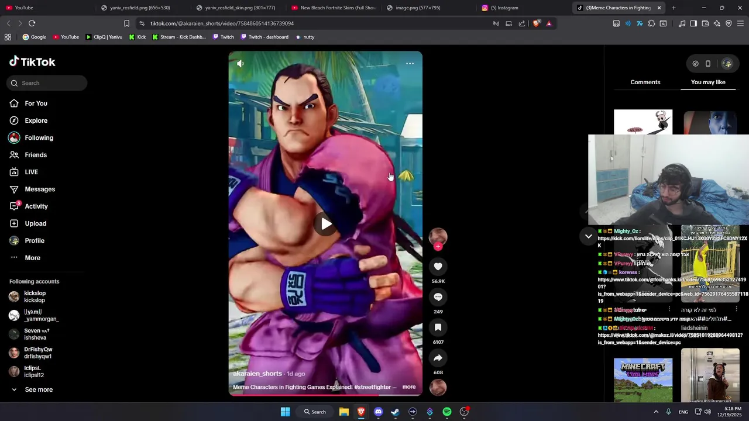This screenshot has width=749, height=421.
Task: Open browser playlist music note icon
Action: [682, 23]
